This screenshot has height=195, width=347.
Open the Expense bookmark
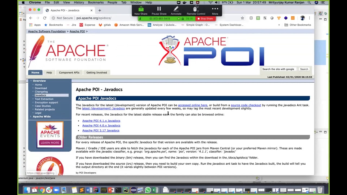coord(87,25)
